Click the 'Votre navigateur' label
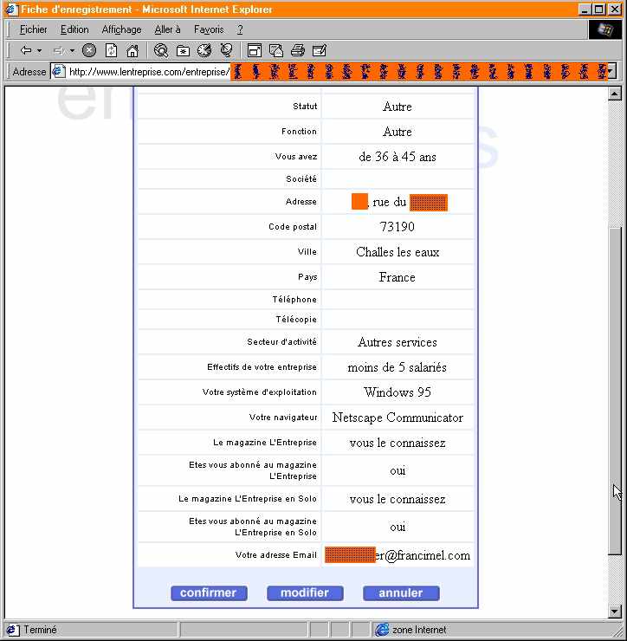Screen dimensions: 627x641 (283, 417)
